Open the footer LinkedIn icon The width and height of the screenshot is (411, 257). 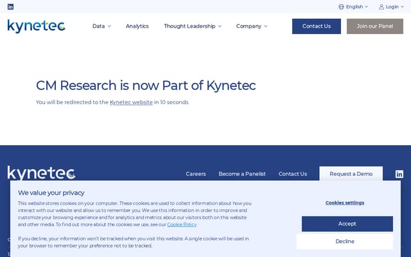pos(399,174)
